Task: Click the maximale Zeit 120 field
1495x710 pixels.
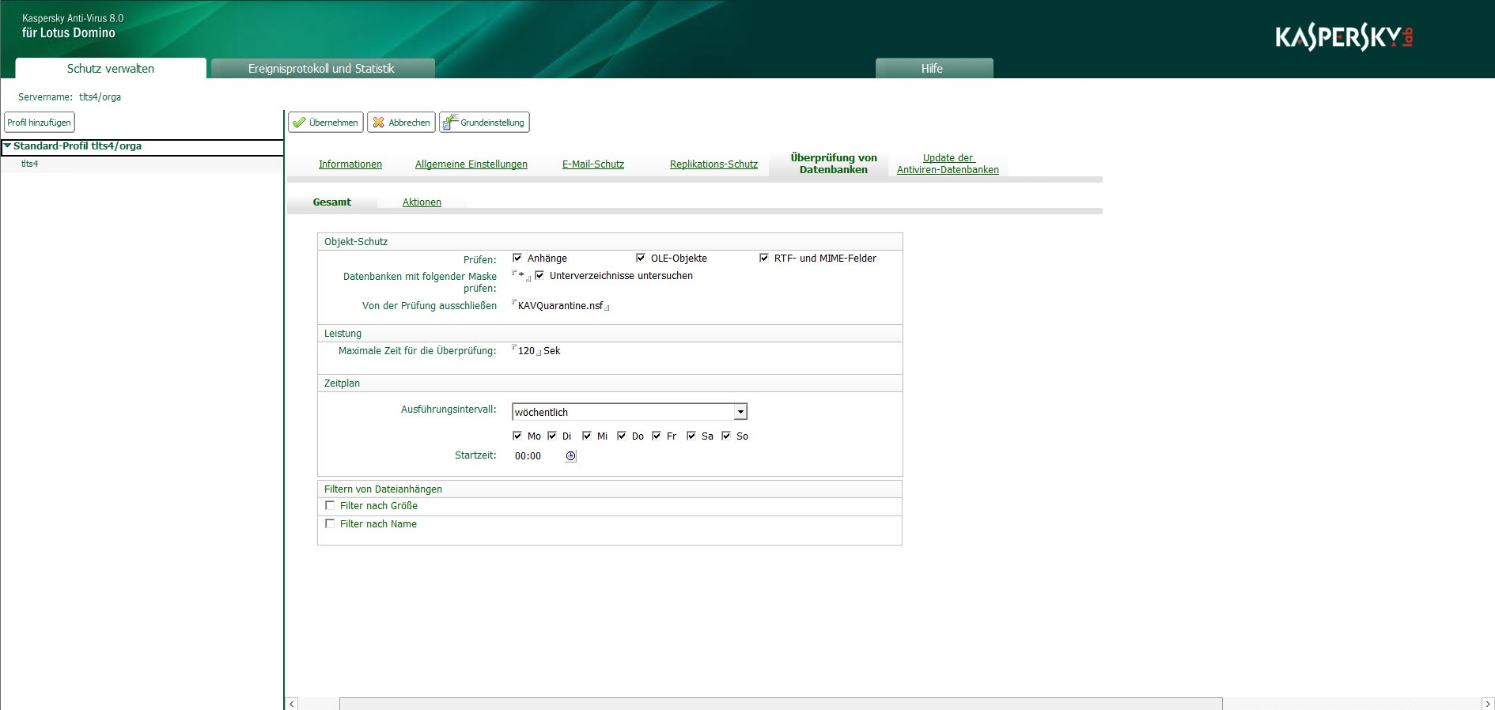Action: coord(526,351)
